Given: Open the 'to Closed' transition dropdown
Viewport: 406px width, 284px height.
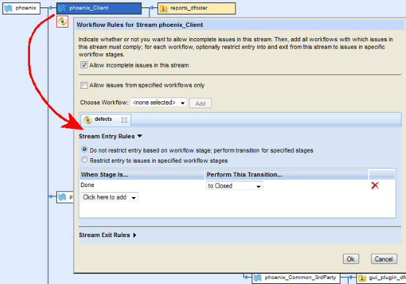Looking at the screenshot, I should (x=235, y=186).
